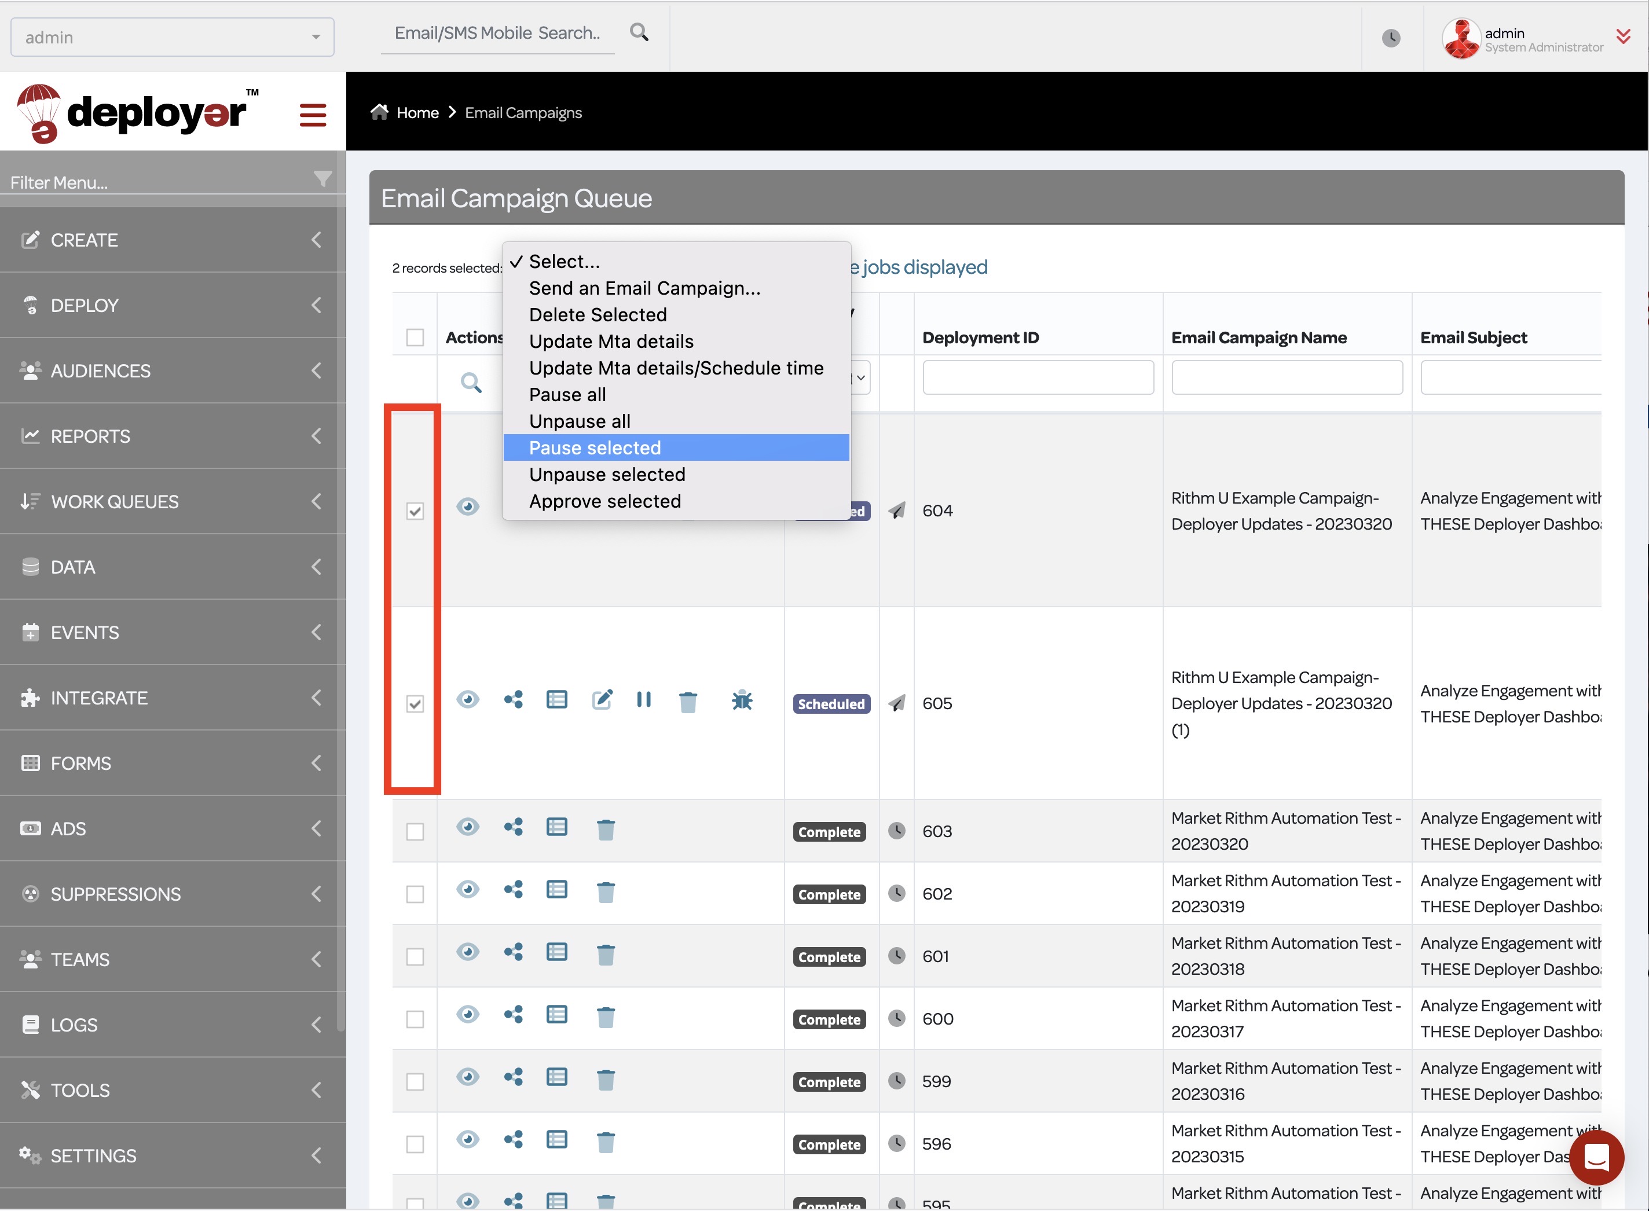View deployment 599 with eye icon
Screen dimensions: 1649x1211
click(468, 1076)
